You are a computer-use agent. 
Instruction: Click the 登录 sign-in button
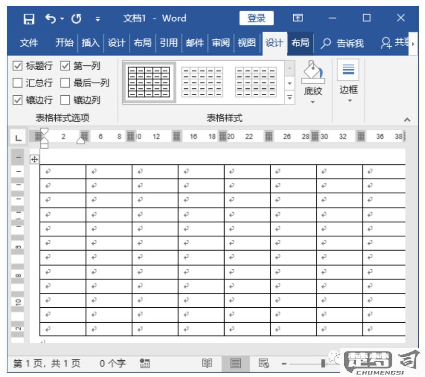(x=256, y=18)
